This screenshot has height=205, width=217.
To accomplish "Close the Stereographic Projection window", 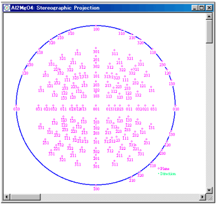I will [x=209, y=8].
